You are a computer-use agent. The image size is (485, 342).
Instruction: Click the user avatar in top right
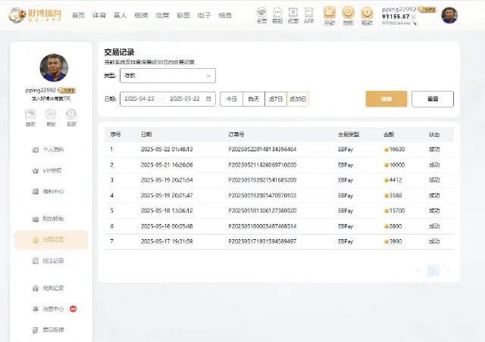(x=449, y=15)
